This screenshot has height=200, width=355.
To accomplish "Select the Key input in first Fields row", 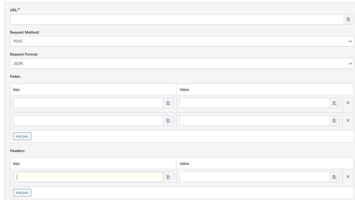I will (x=88, y=103).
